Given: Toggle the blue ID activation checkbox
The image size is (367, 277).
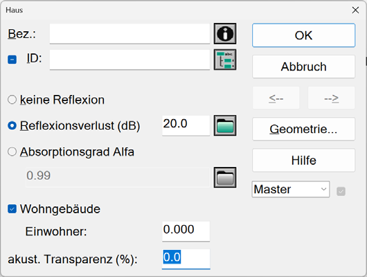Looking at the screenshot, I should 12,60.
